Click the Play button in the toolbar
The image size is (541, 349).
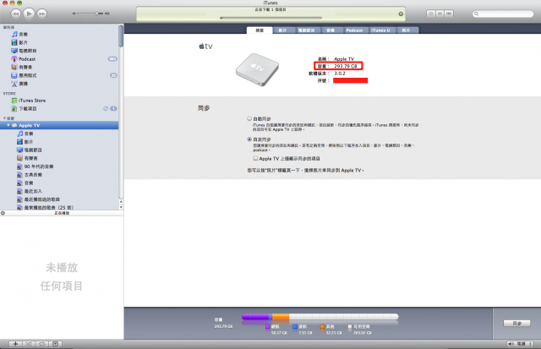click(29, 14)
